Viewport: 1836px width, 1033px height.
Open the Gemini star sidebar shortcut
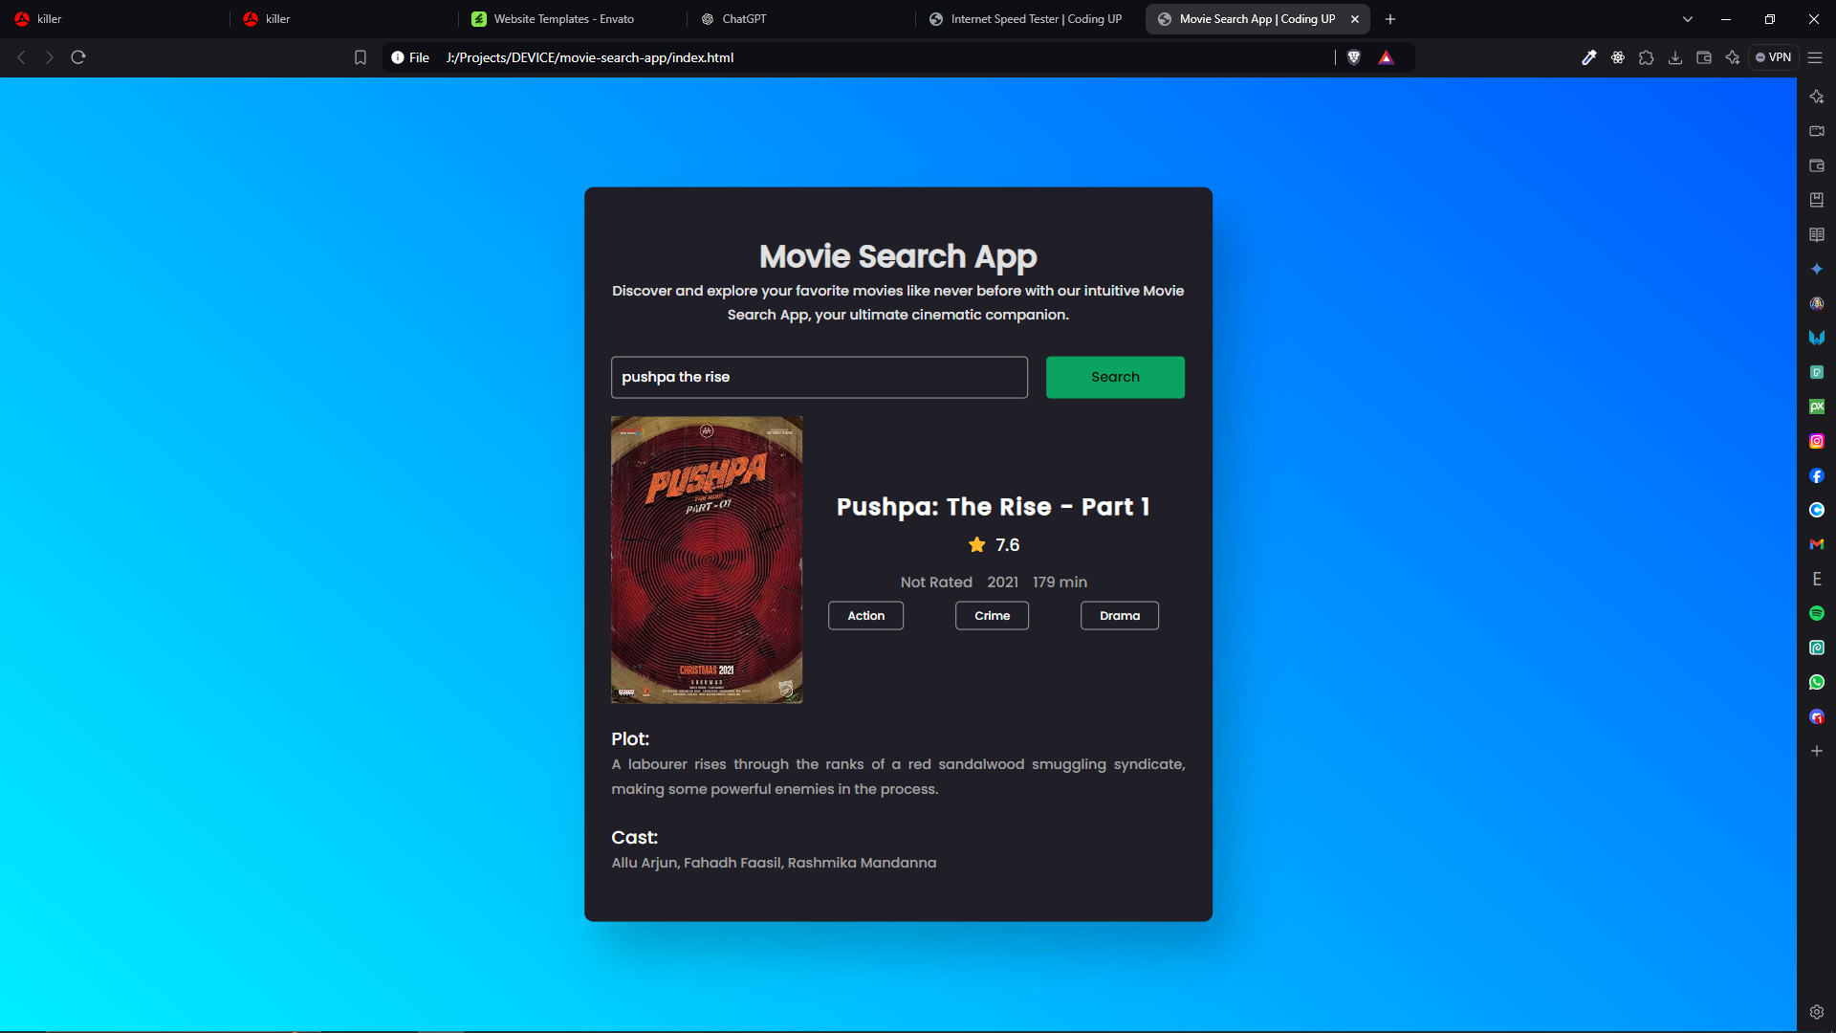click(x=1817, y=269)
